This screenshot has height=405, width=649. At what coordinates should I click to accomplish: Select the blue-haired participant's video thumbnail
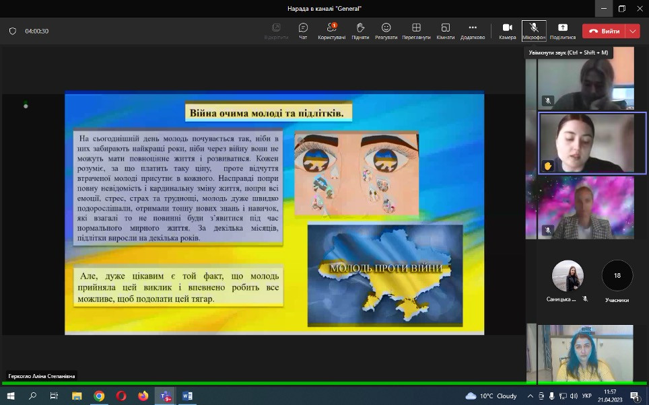586,353
